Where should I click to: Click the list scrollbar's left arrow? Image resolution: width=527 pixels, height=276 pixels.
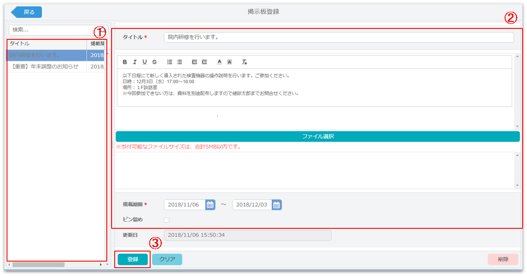[9, 265]
